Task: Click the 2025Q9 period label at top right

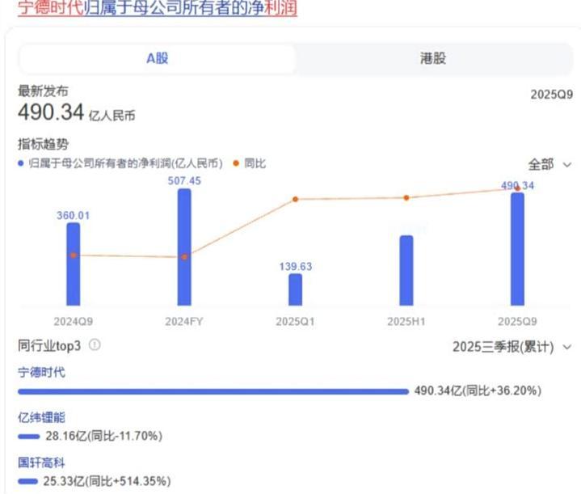Action: [x=552, y=95]
